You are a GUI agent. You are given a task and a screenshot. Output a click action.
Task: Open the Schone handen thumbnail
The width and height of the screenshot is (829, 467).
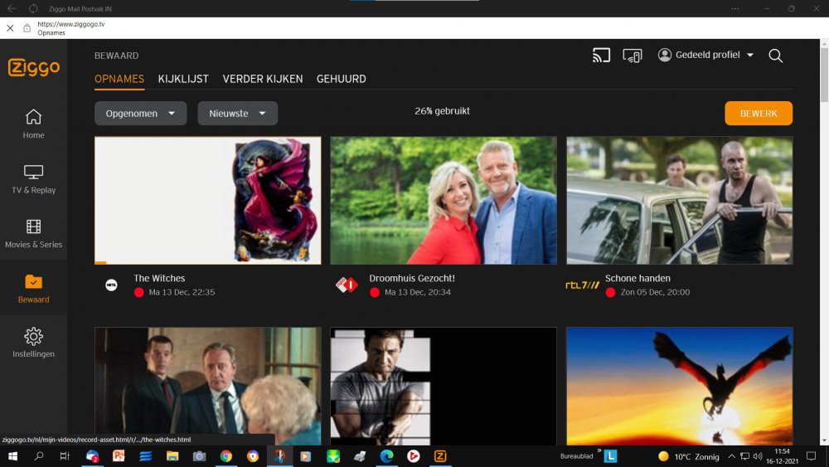(680, 201)
